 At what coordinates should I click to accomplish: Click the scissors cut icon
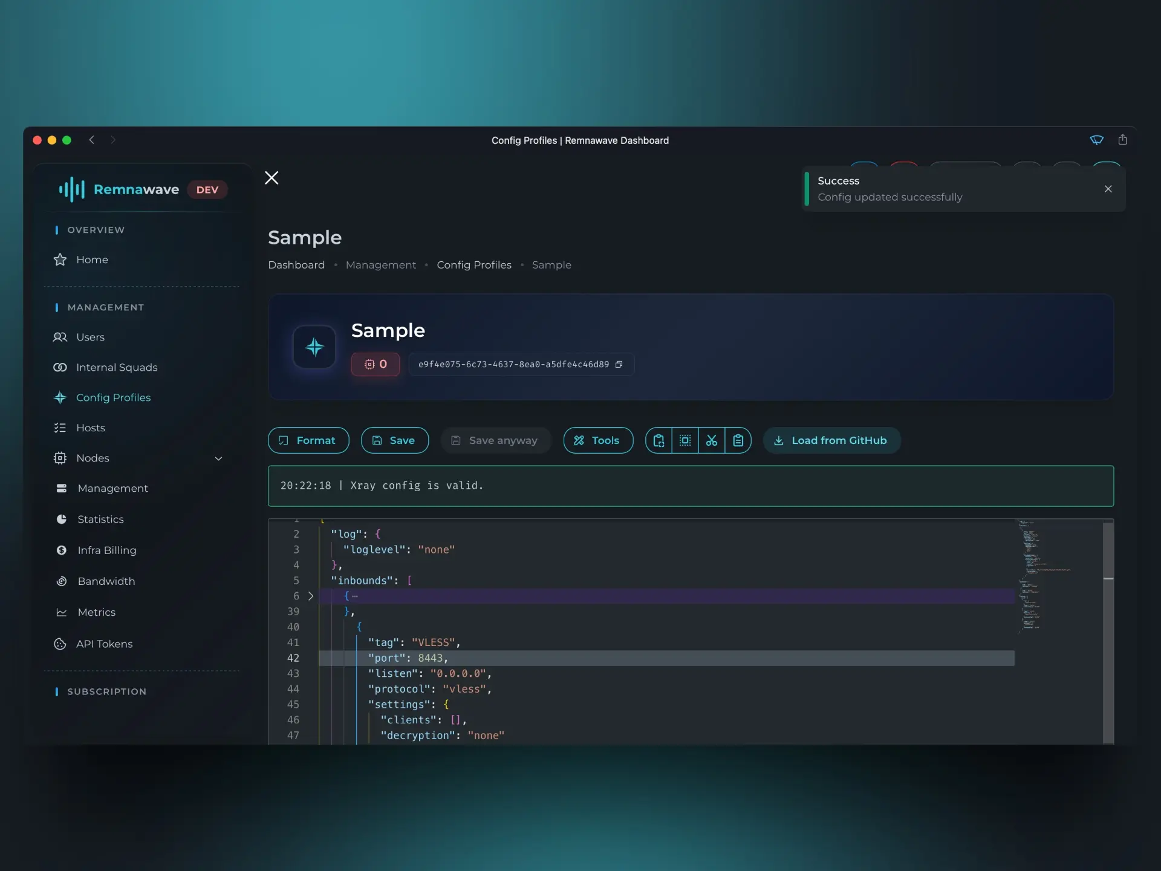[x=712, y=440]
